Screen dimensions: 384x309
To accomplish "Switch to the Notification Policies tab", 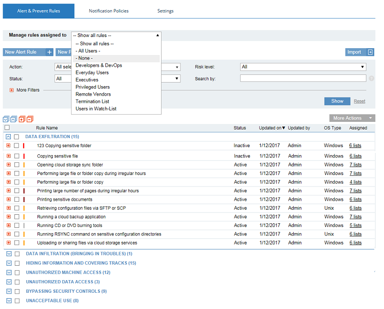I will tap(108, 11).
